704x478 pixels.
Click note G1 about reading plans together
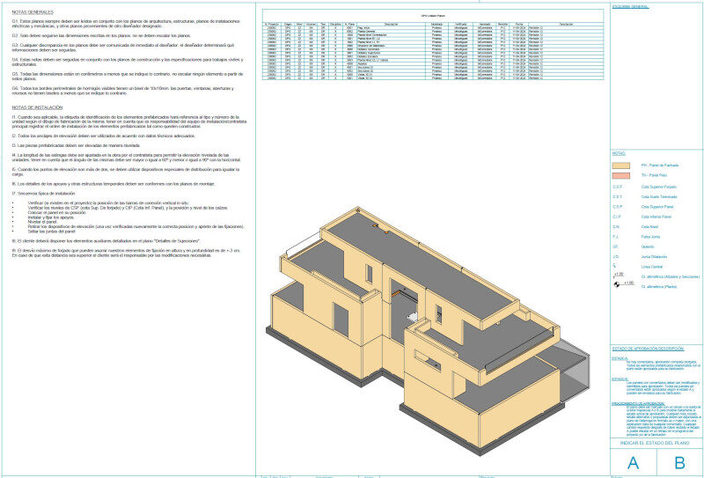(x=126, y=24)
